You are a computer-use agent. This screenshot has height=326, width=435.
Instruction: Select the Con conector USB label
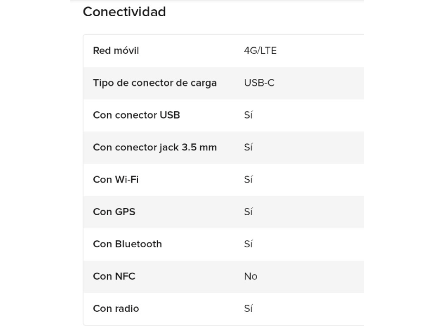(136, 115)
